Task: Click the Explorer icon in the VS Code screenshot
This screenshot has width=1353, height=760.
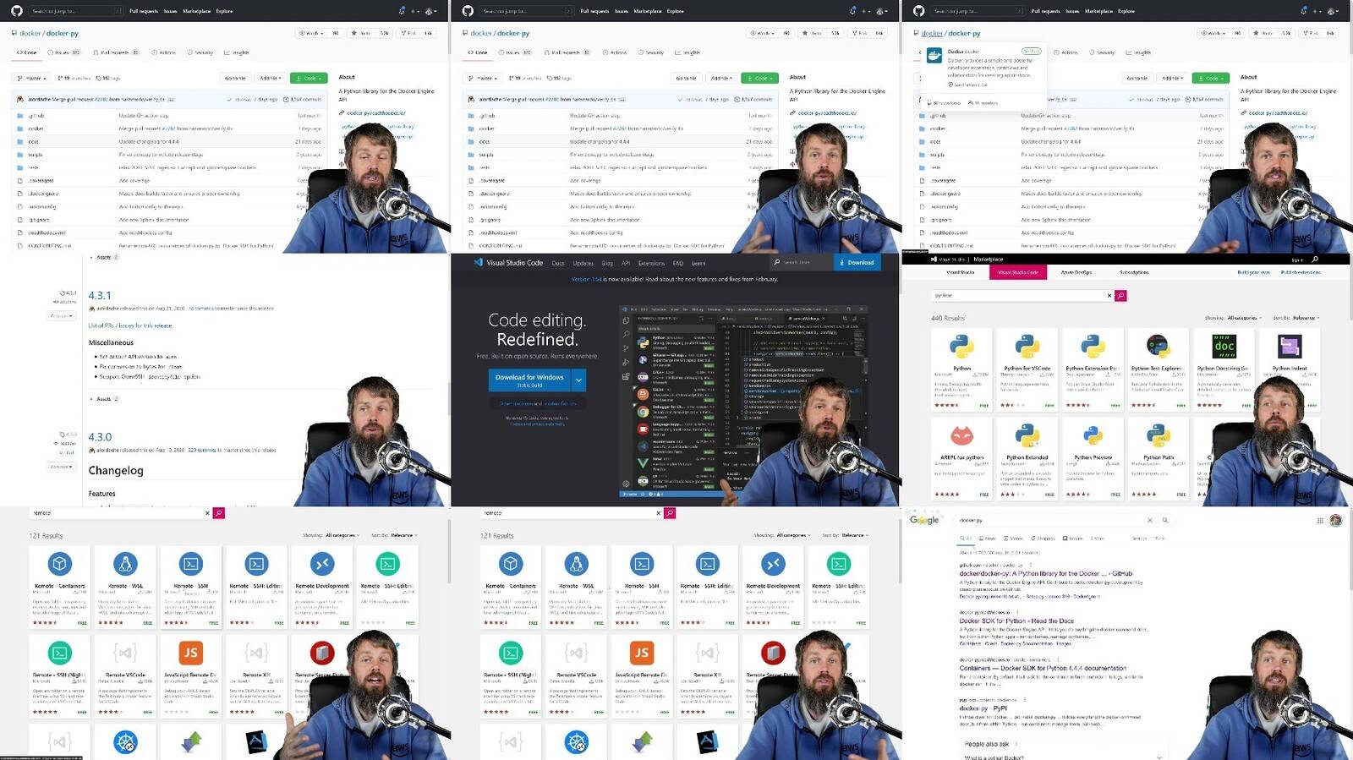Action: coord(626,321)
